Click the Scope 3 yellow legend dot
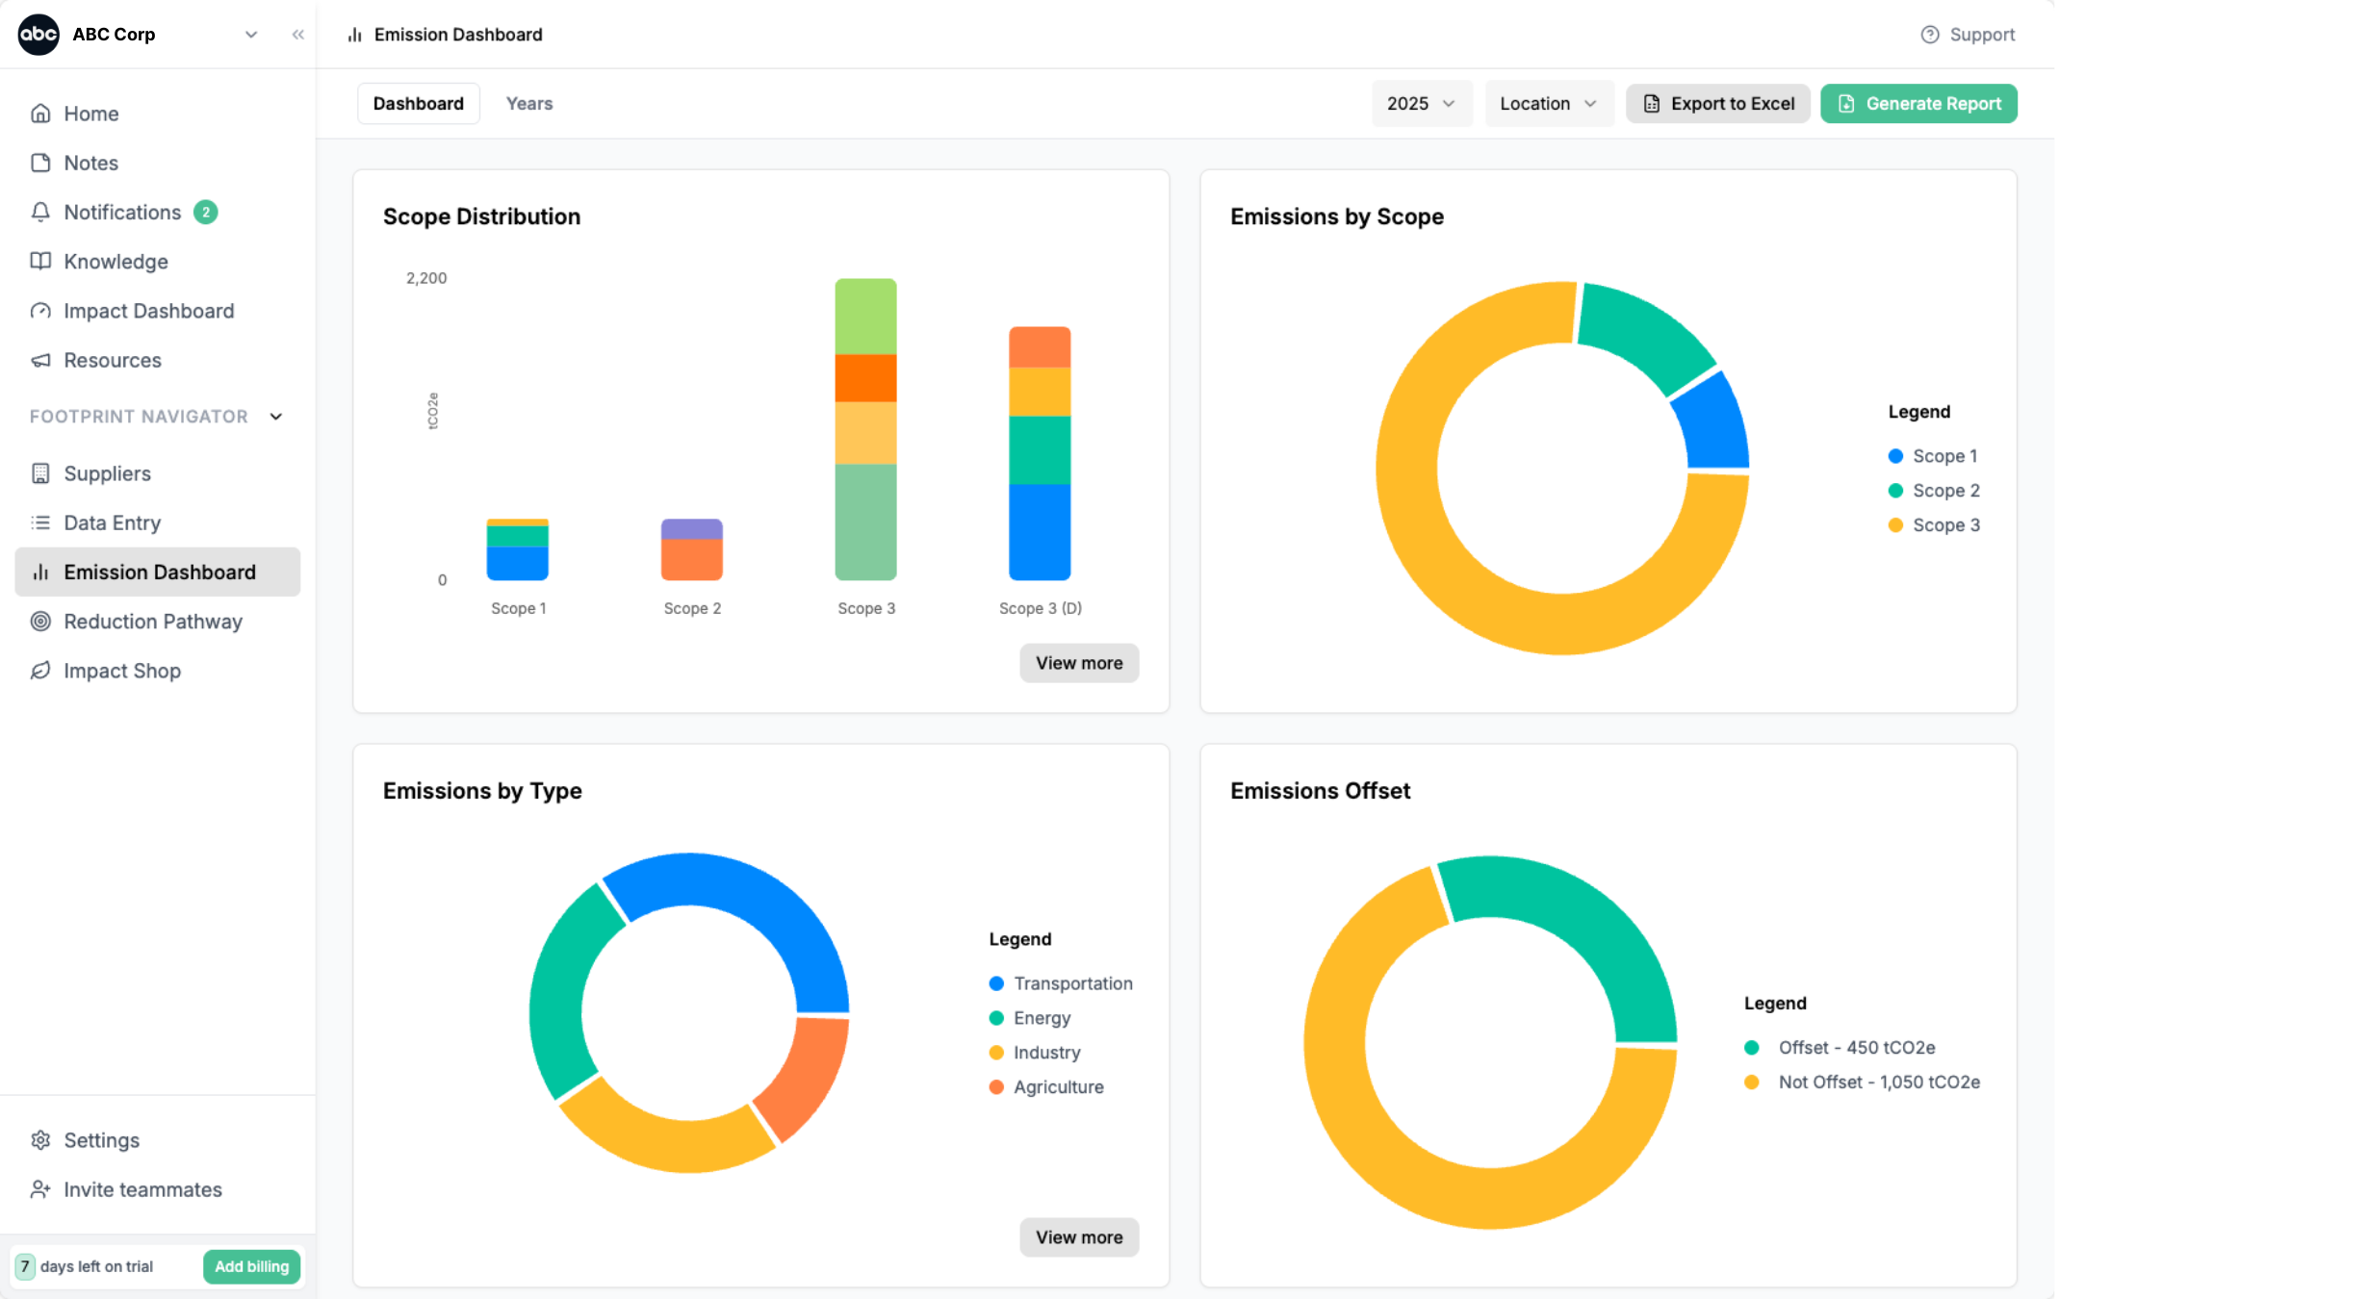The height and width of the screenshot is (1299, 2368). point(1895,525)
